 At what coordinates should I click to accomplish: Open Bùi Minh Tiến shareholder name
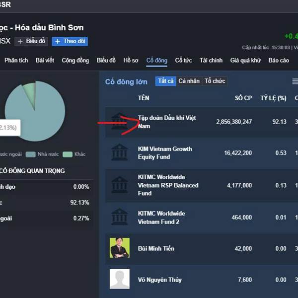coord(156,249)
